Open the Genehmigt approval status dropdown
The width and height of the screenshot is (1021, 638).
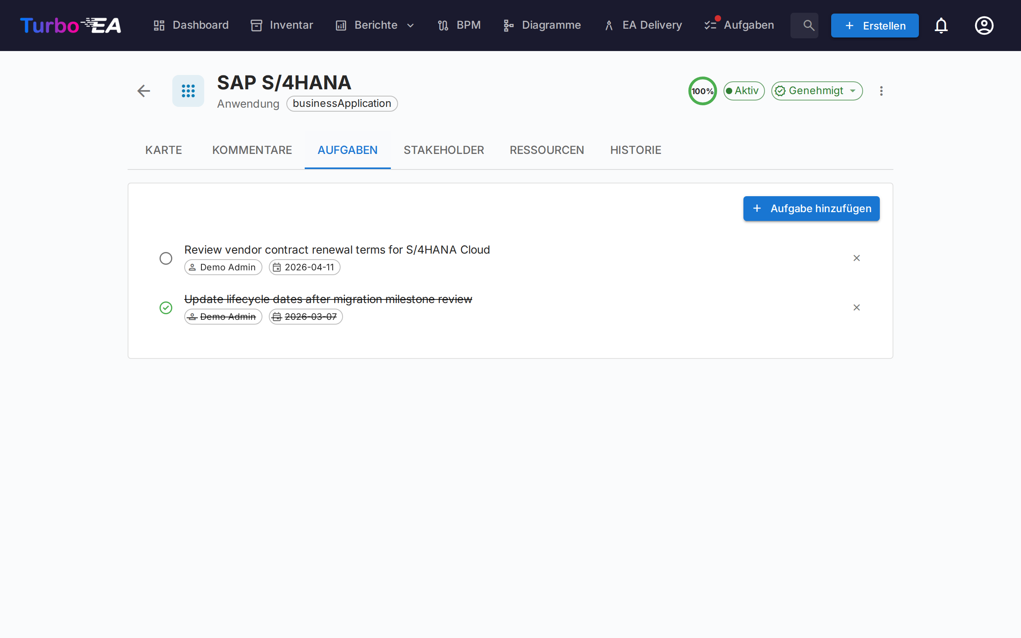[x=816, y=91]
